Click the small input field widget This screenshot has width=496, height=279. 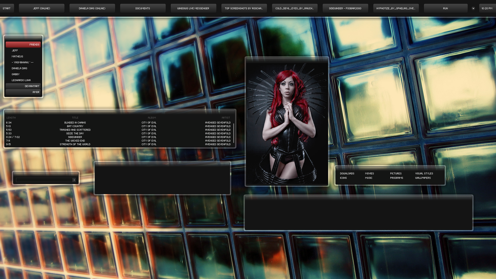(x=44, y=180)
